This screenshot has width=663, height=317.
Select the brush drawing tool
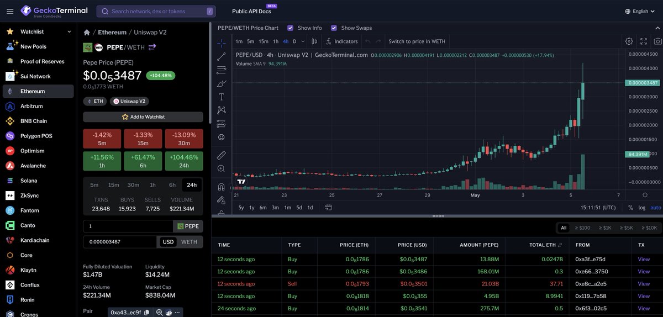pos(222,83)
